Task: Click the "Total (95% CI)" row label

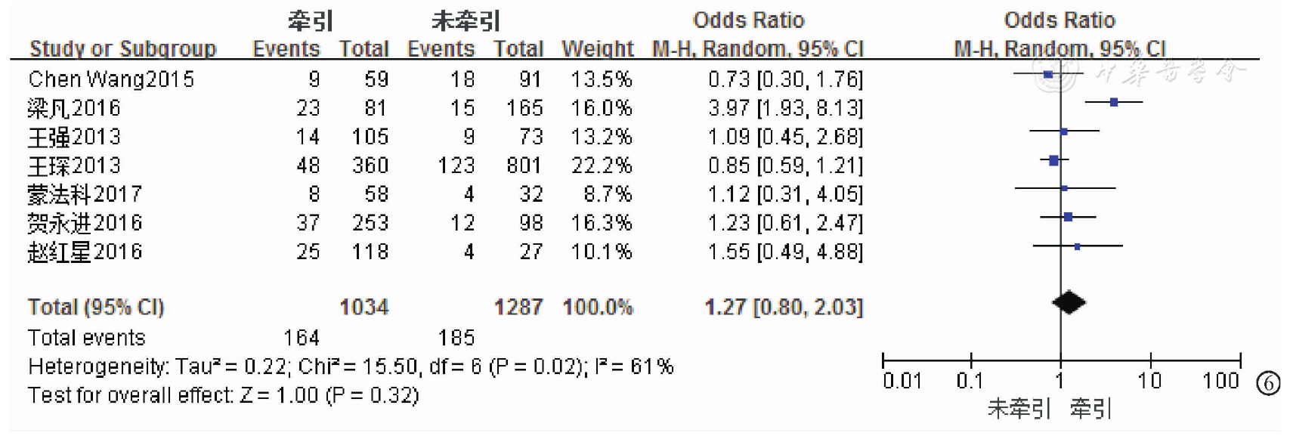Action: pos(96,307)
